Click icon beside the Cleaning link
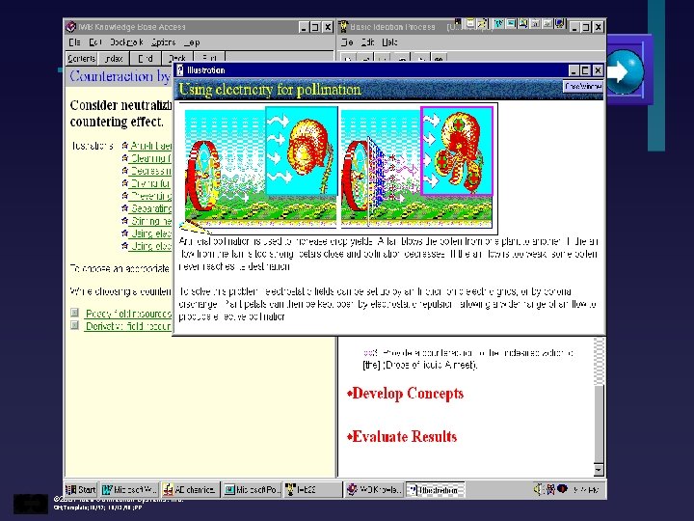This screenshot has height=521, width=694. point(124,158)
